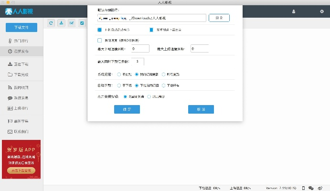Select the 不下载 auto-download radio option

coord(119,85)
